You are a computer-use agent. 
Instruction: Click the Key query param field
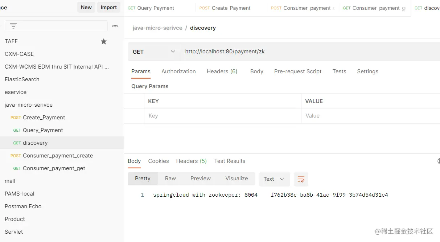[x=222, y=116]
